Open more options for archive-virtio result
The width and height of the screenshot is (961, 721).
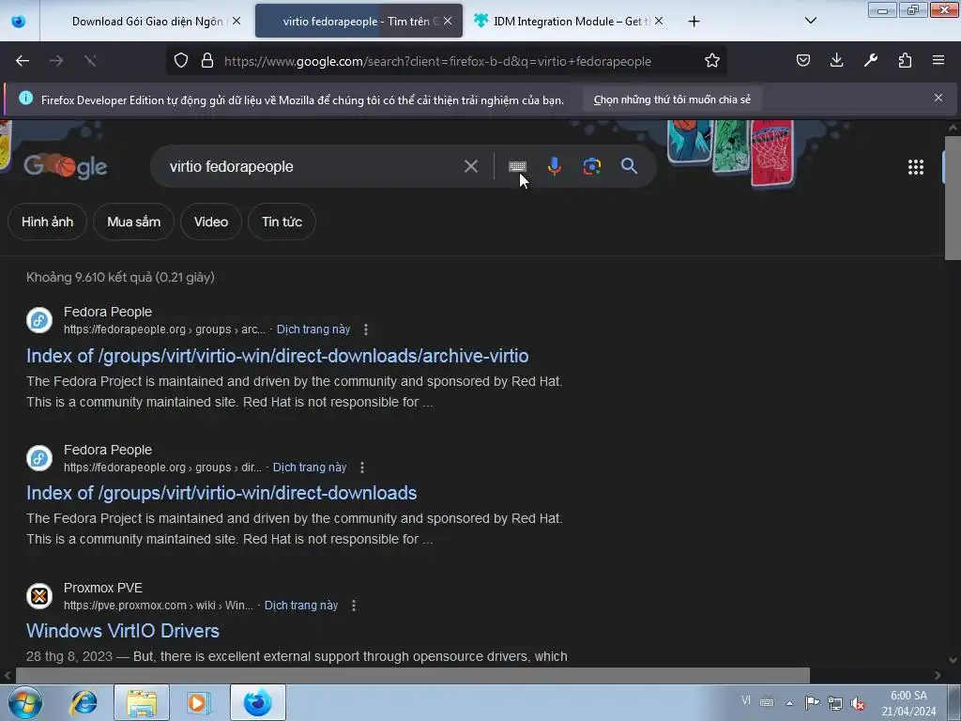coord(366,330)
